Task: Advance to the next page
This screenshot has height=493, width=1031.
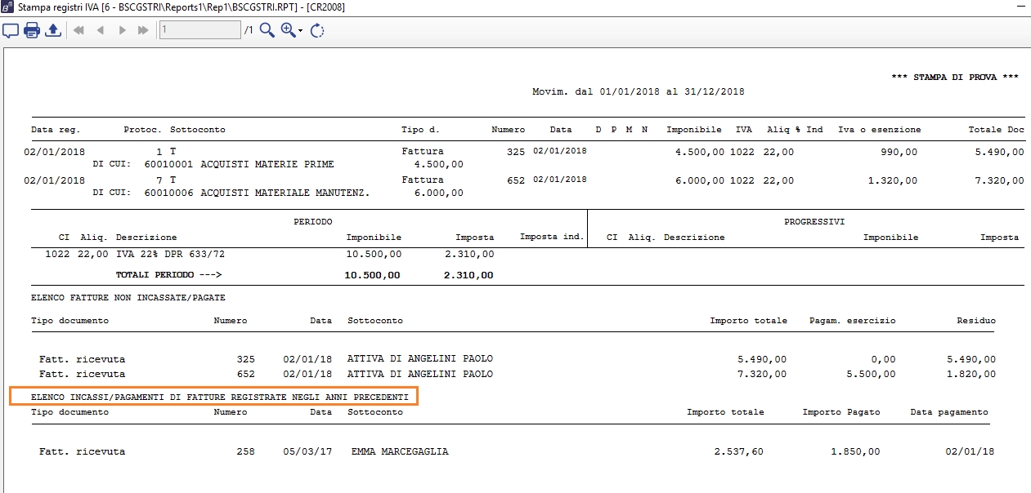Action: [x=123, y=31]
